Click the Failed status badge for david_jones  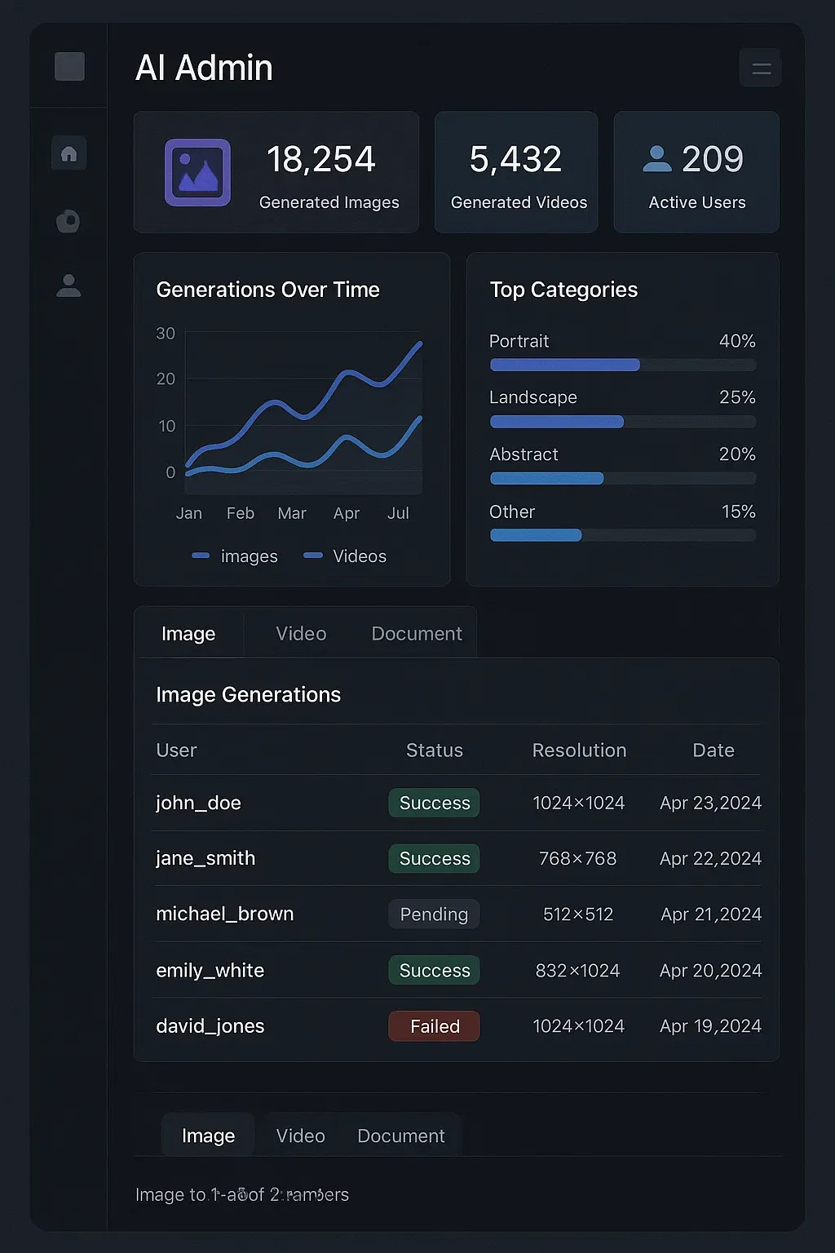point(434,1026)
